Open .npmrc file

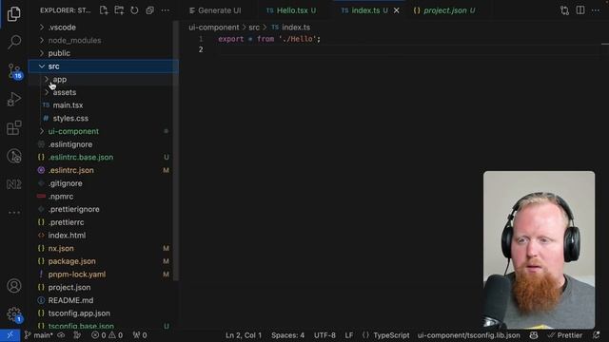pos(104,197)
